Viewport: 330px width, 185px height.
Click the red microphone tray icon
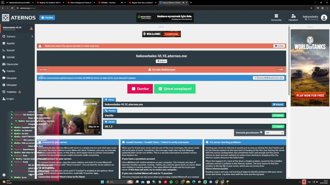pyautogui.click(x=304, y=182)
